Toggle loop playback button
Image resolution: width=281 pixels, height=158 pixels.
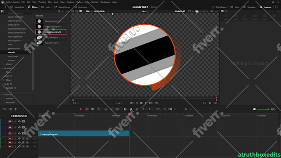(156, 103)
